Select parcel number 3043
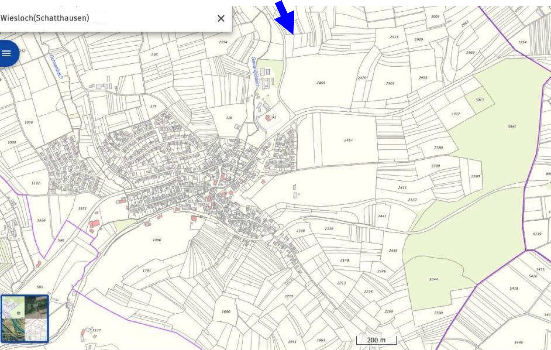The width and height of the screenshot is (551, 350). pos(479,100)
